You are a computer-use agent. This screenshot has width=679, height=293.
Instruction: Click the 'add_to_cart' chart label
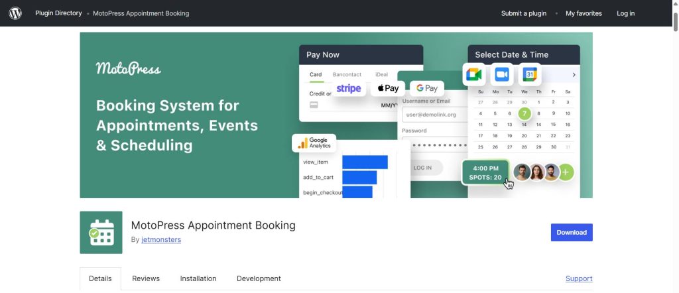pyautogui.click(x=318, y=177)
